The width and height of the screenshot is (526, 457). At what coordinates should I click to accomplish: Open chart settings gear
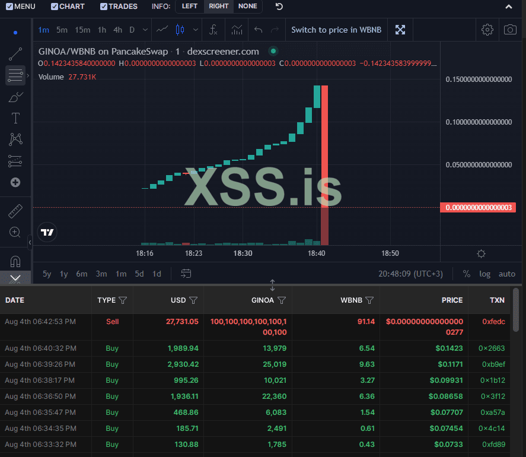[x=487, y=30]
